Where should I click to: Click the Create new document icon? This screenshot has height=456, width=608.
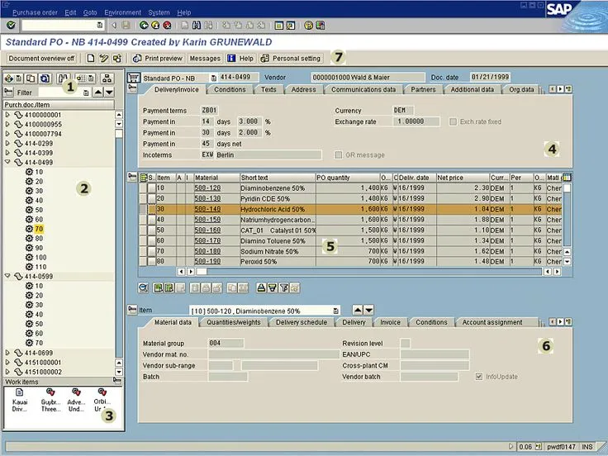pyautogui.click(x=90, y=58)
